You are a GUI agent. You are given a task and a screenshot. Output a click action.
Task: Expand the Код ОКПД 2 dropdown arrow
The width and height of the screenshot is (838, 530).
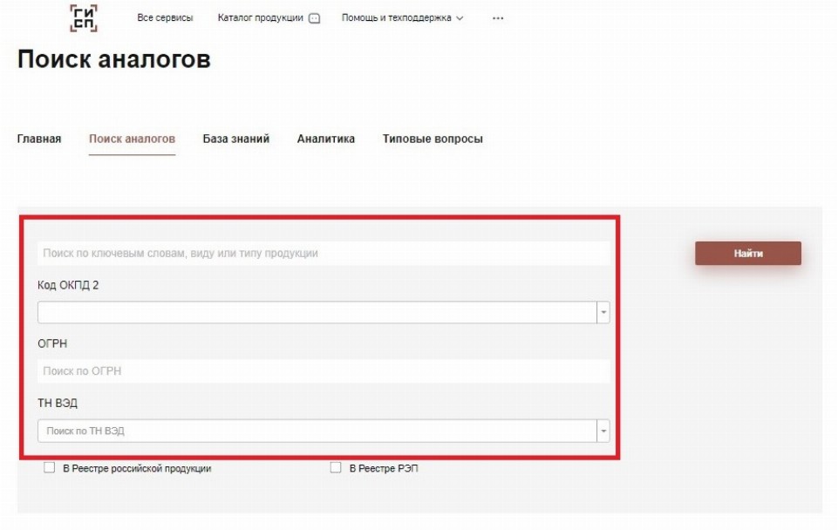tap(603, 312)
